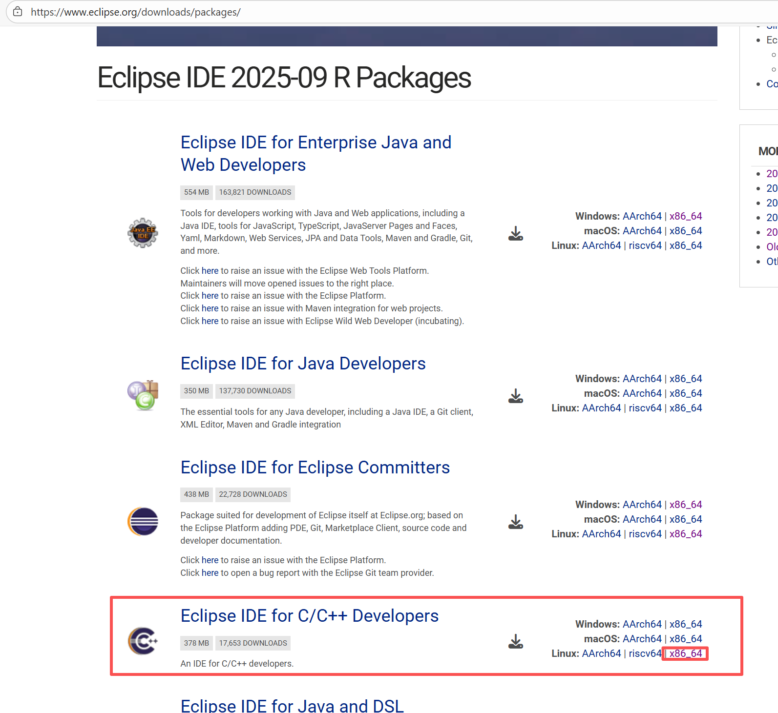Download C/C++ Developers Linux riscv64 build

pos(645,653)
